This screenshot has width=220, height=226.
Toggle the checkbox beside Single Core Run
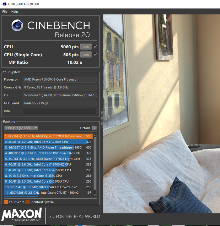coord(95,55)
